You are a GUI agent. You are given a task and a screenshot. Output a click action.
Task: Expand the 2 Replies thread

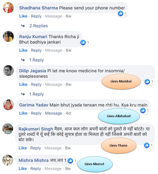pyautogui.click(x=39, y=26)
